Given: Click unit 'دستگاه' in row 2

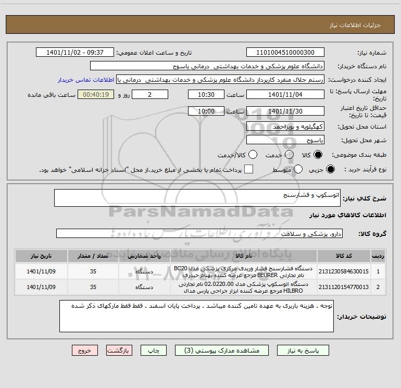Looking at the screenshot, I should (x=144, y=287).
